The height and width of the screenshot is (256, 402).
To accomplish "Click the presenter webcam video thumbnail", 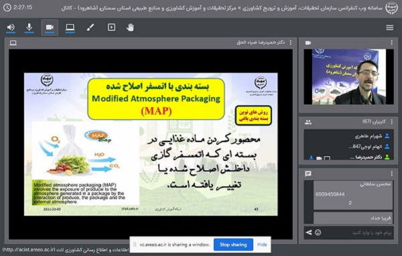I will pyautogui.click(x=348, y=76).
